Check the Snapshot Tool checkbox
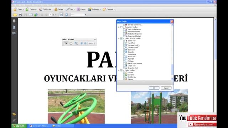This screenshot has height=128, width=228. 124,68
